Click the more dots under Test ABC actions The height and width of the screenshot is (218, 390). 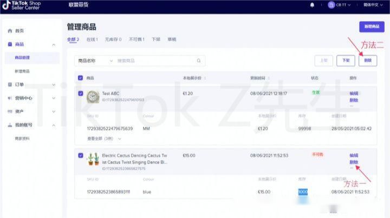(x=352, y=106)
